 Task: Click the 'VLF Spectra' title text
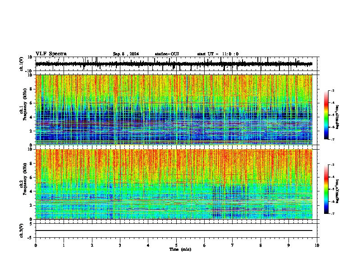tap(51, 54)
